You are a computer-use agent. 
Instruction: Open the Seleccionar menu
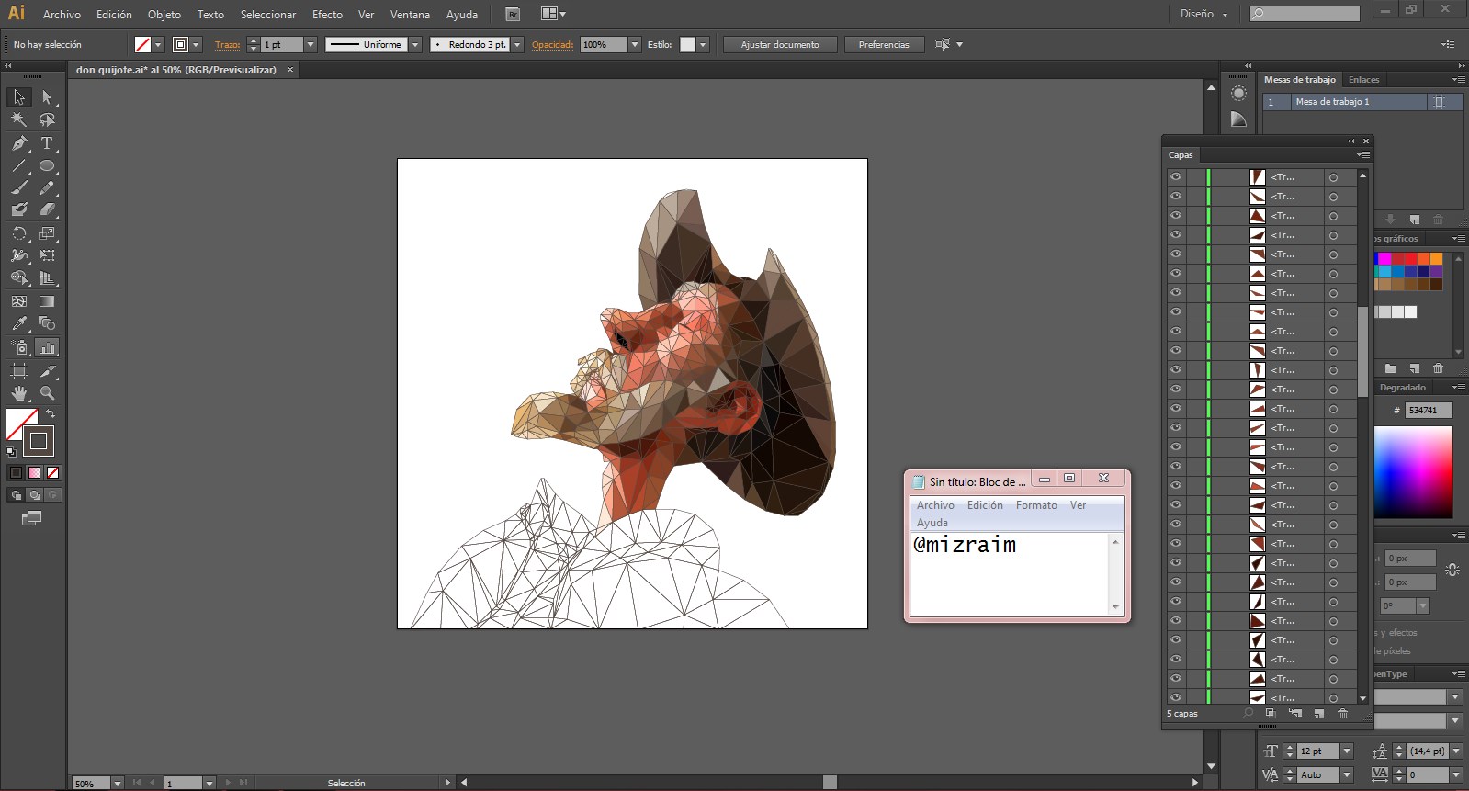[268, 15]
